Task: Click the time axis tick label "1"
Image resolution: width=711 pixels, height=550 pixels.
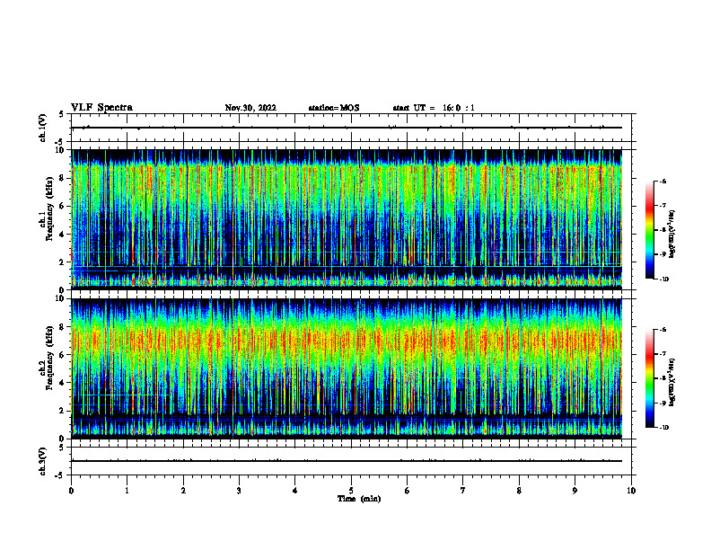Action: click(x=127, y=491)
